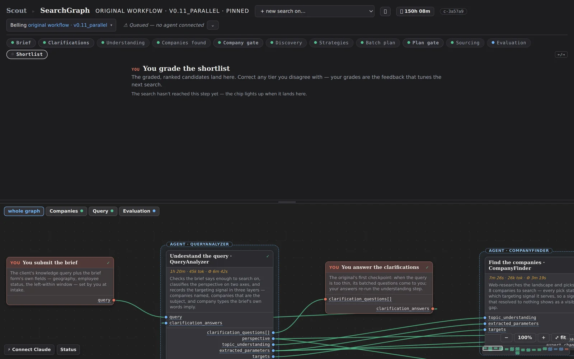Viewport: 574px width, 359px height.
Task: Show the whole graph view
Action: coord(24,211)
